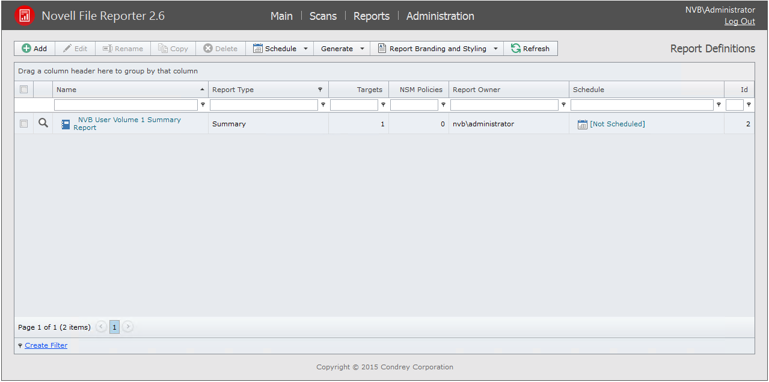Viewport: 769px width, 382px height.
Task: Click the Rename toolbar button
Action: [123, 49]
